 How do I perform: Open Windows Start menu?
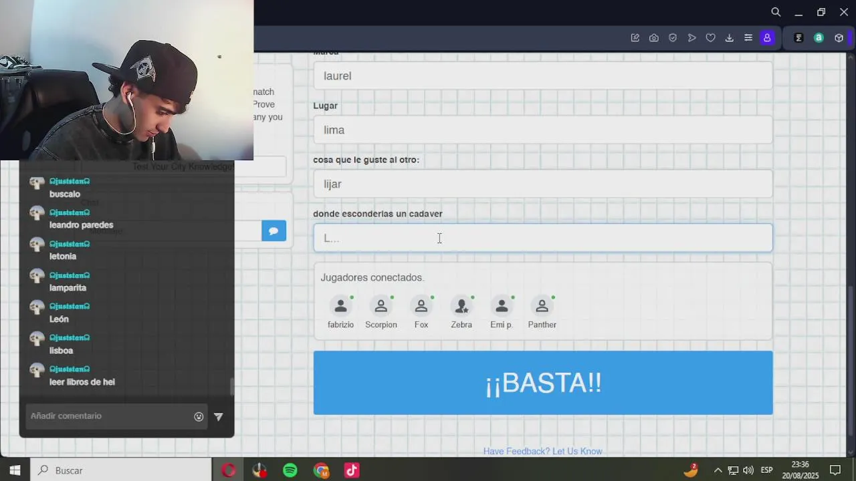click(x=15, y=470)
